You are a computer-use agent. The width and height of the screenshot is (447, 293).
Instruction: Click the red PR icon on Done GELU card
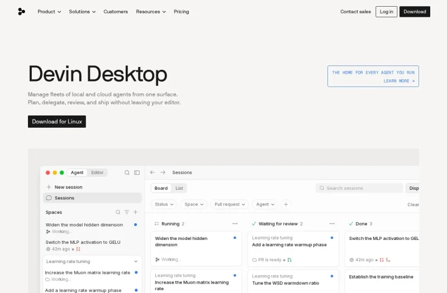tap(382, 260)
